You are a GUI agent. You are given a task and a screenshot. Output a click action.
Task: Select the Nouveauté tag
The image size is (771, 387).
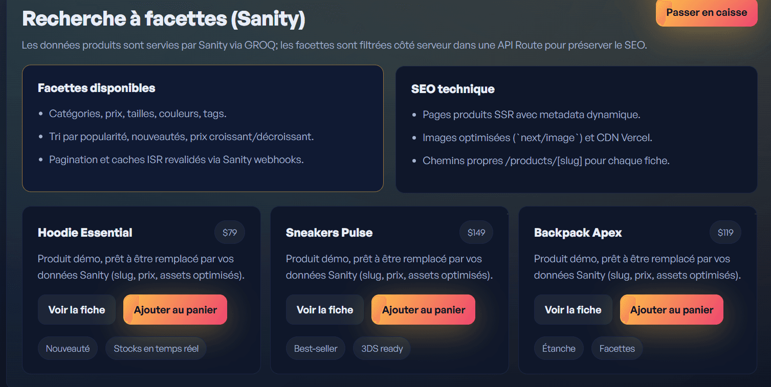click(68, 349)
